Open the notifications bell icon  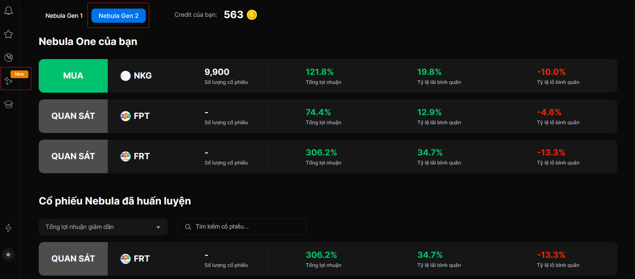(8, 11)
